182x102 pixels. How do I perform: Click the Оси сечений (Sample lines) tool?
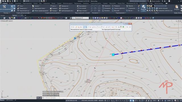pyautogui.click(x=81, y=8)
